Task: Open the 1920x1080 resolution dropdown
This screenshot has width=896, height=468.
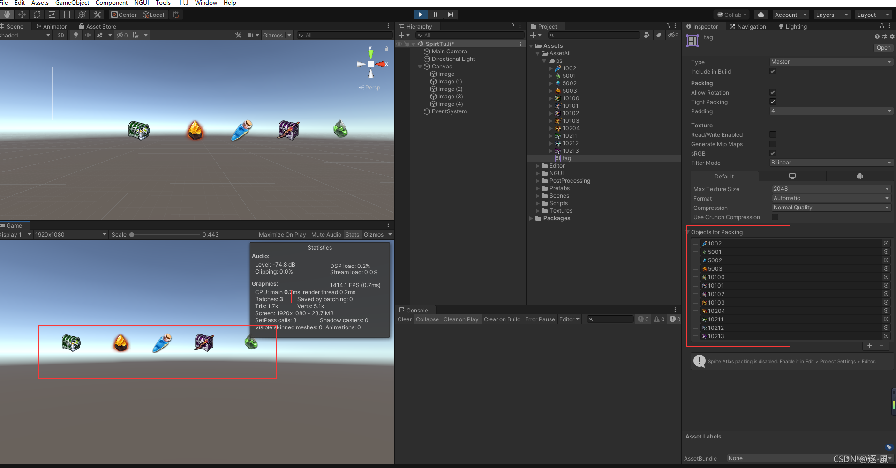Action: click(x=70, y=234)
